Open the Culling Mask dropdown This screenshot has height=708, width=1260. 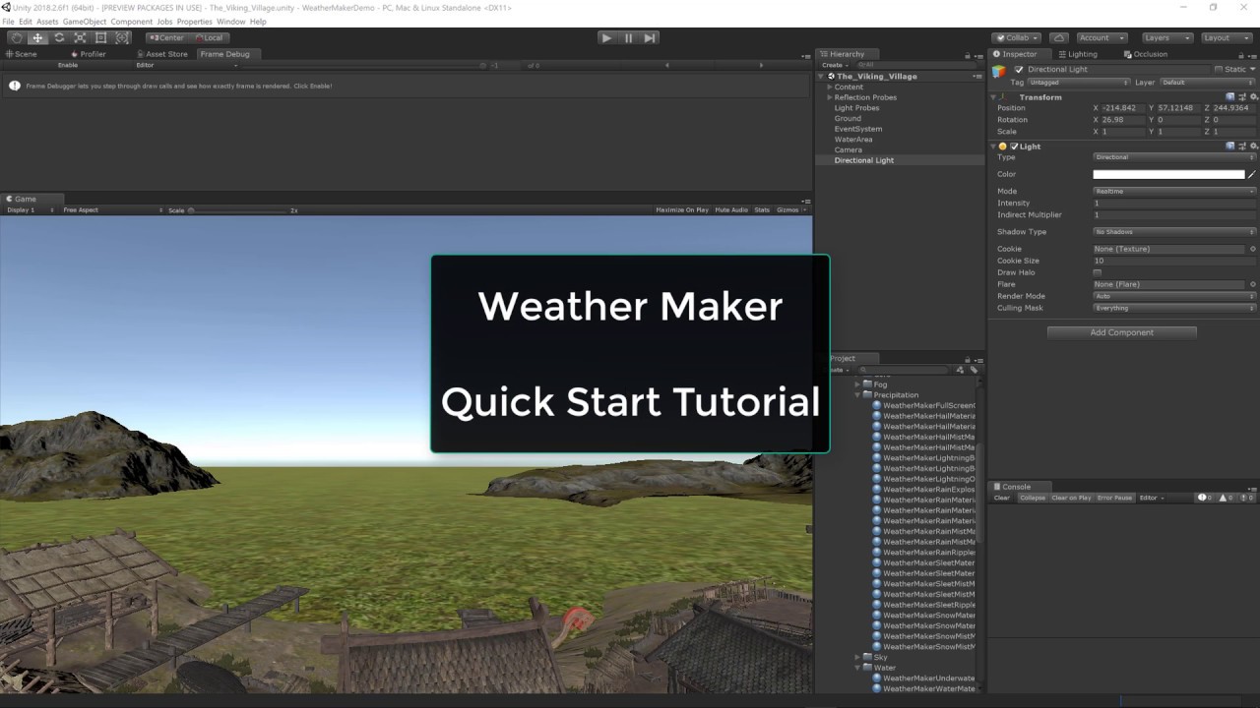[x=1174, y=308]
